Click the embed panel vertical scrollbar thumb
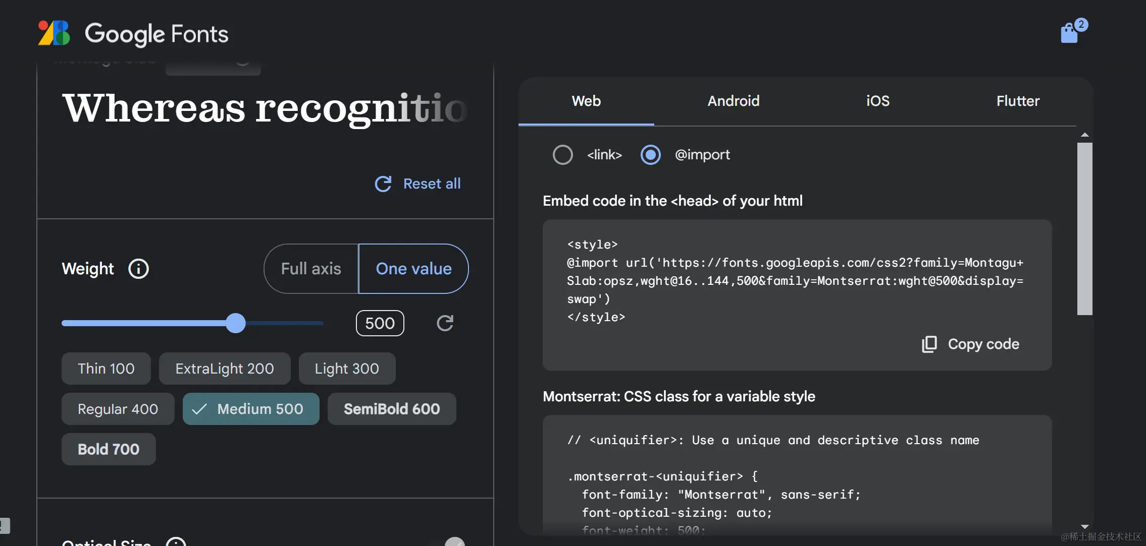1146x546 pixels. pos(1084,229)
